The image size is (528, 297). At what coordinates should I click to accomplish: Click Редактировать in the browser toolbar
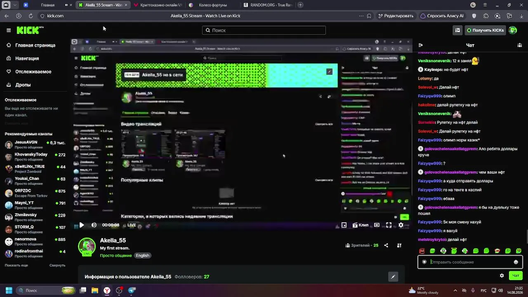coord(396,16)
